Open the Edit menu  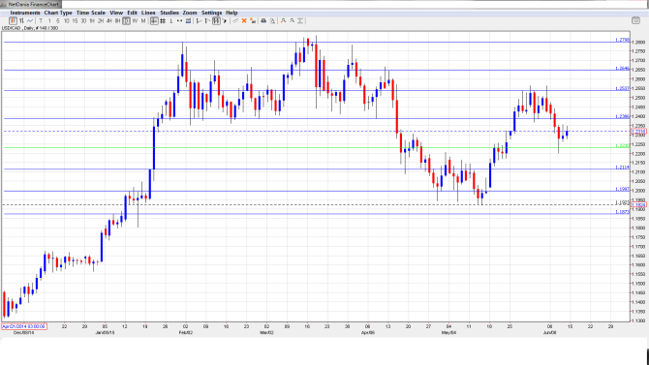[132, 13]
